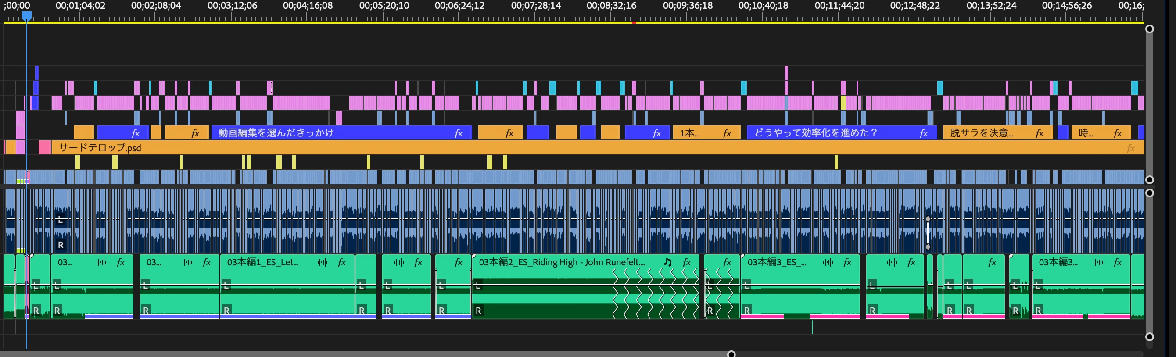Screen dimensions: 1176x357
Task: Click horizontal zoom scrollbar end handle
Action: point(731,354)
